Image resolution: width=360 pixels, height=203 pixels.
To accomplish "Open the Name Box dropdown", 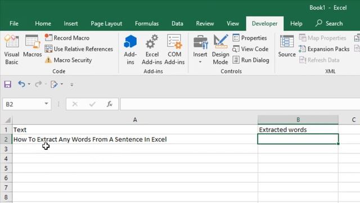I will point(46,104).
